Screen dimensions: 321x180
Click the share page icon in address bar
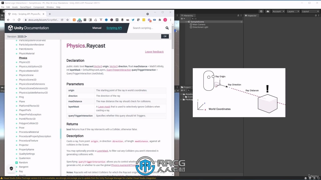62,20
